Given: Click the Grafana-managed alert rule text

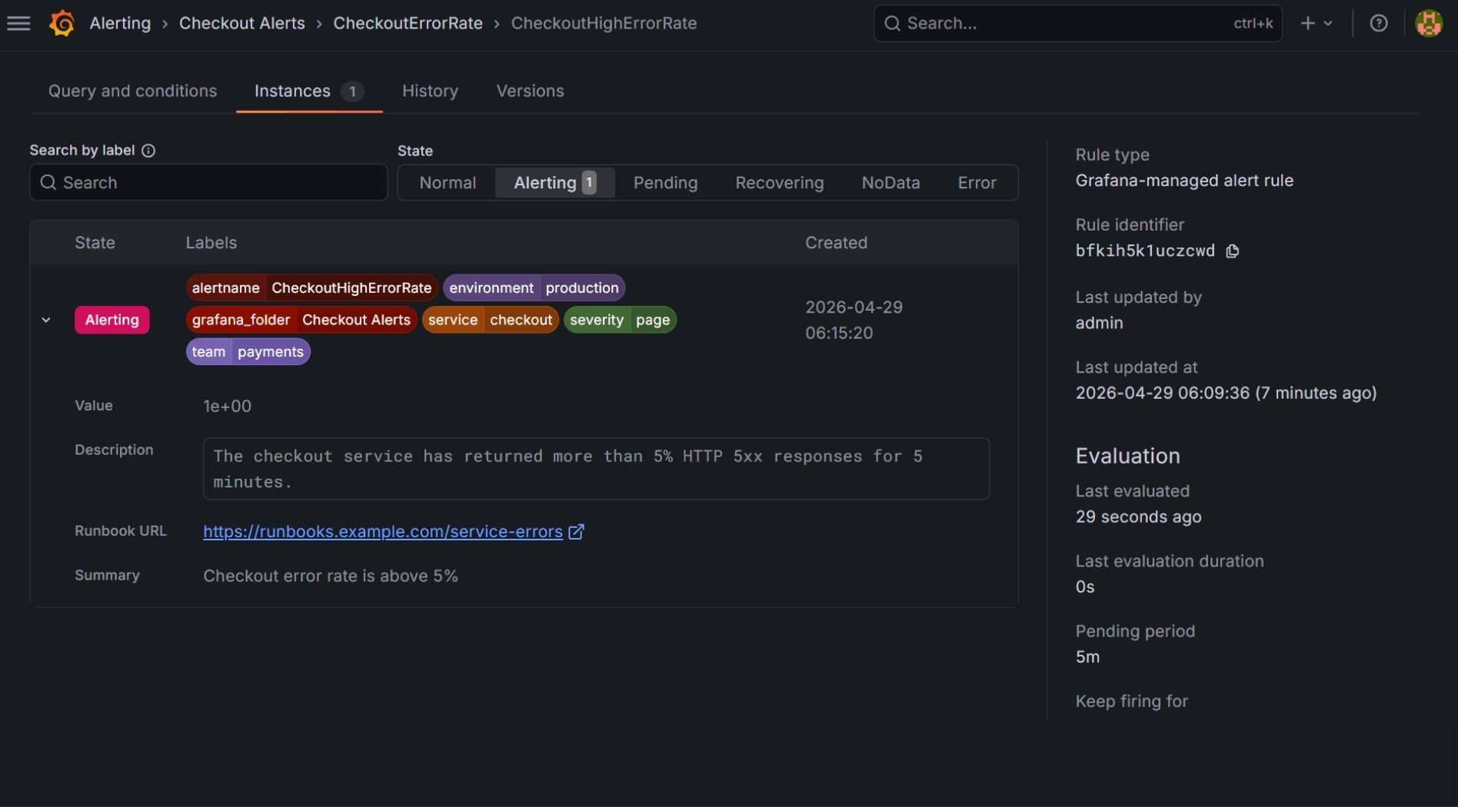Looking at the screenshot, I should pyautogui.click(x=1184, y=181).
